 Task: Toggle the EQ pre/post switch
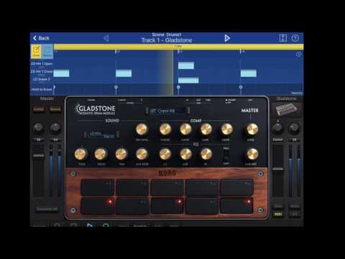click(x=226, y=155)
